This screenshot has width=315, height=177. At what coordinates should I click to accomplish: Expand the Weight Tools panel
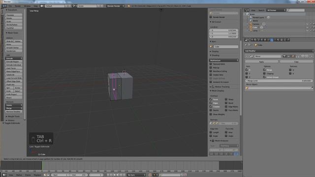[x=13, y=117]
